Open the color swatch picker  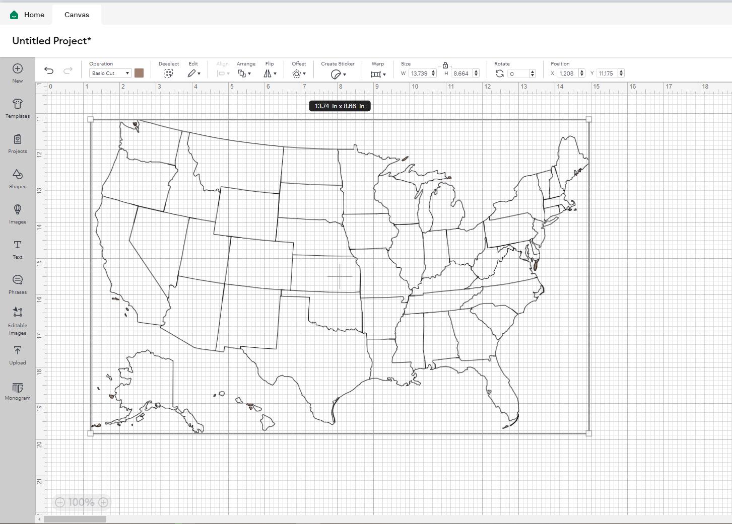click(139, 73)
